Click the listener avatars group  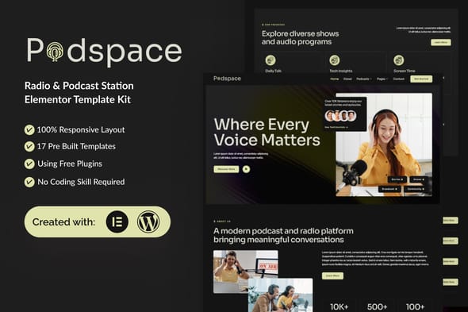(x=340, y=116)
